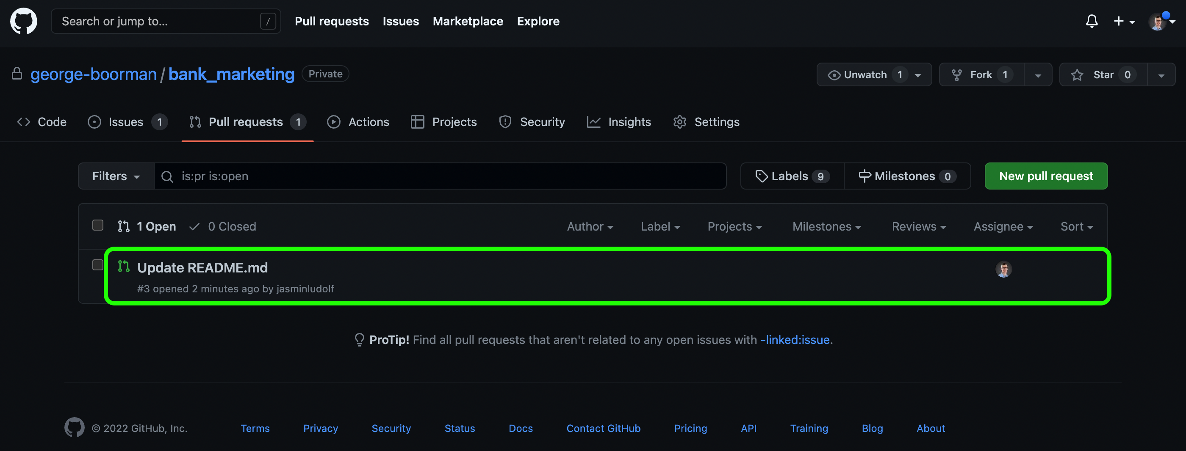Open the plus create-new menu
The image size is (1186, 451).
click(x=1124, y=21)
